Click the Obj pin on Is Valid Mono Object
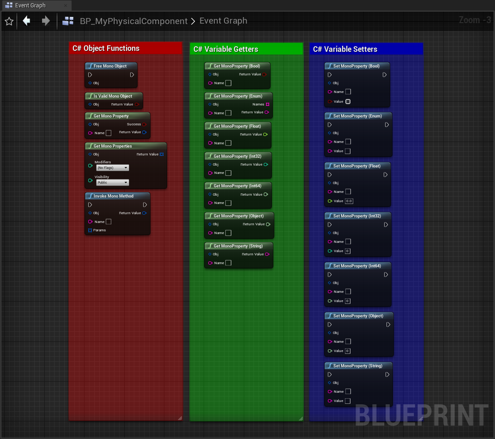 pyautogui.click(x=90, y=105)
